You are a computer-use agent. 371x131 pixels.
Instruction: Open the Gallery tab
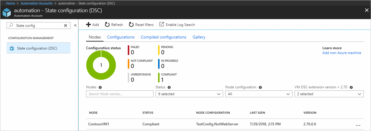[199, 37]
